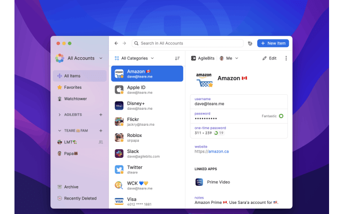Viewport: 343px width, 214px height.
Task: Select the Flickr entry
Action: (x=147, y=121)
